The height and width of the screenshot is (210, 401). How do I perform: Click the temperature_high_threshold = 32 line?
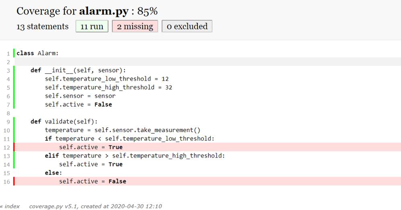[x=109, y=87]
